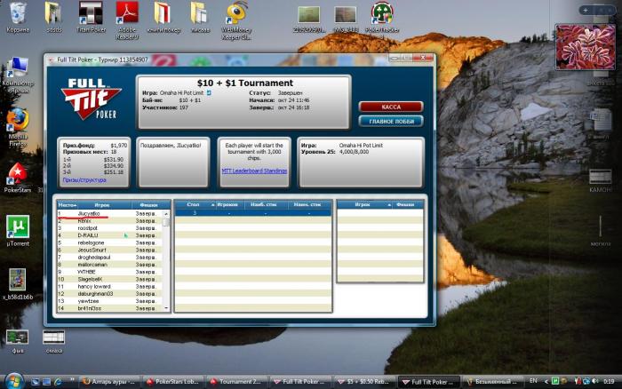Switch to the first Full Tilt Poker taskbar window
Image resolution: width=622 pixels, height=389 pixels.
coord(300,382)
